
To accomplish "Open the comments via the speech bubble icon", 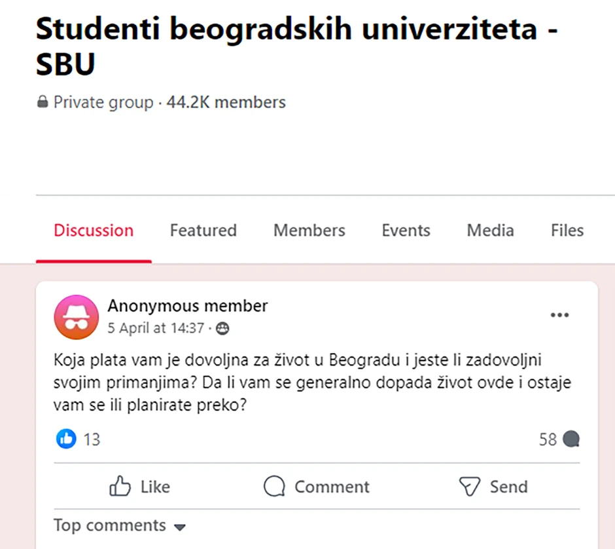I will [x=572, y=439].
